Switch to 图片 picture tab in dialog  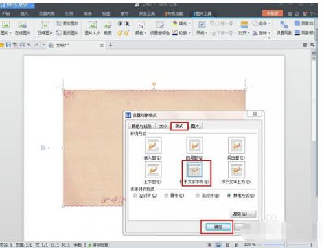[x=195, y=126]
